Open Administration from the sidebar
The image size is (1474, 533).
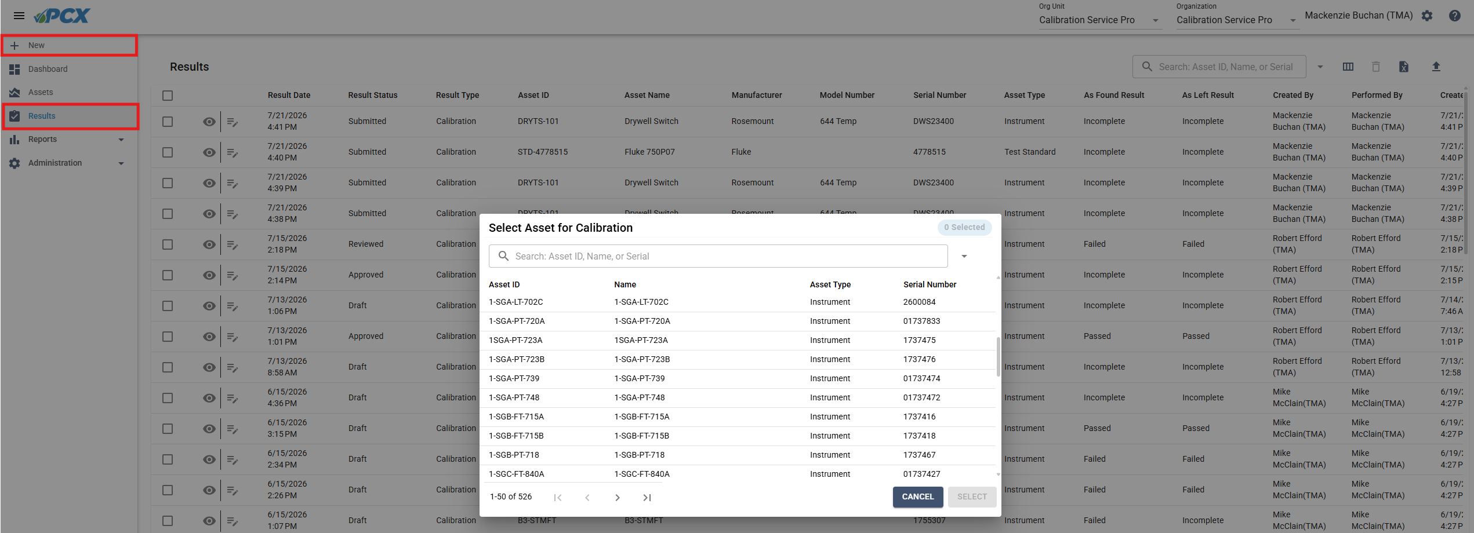pos(69,163)
